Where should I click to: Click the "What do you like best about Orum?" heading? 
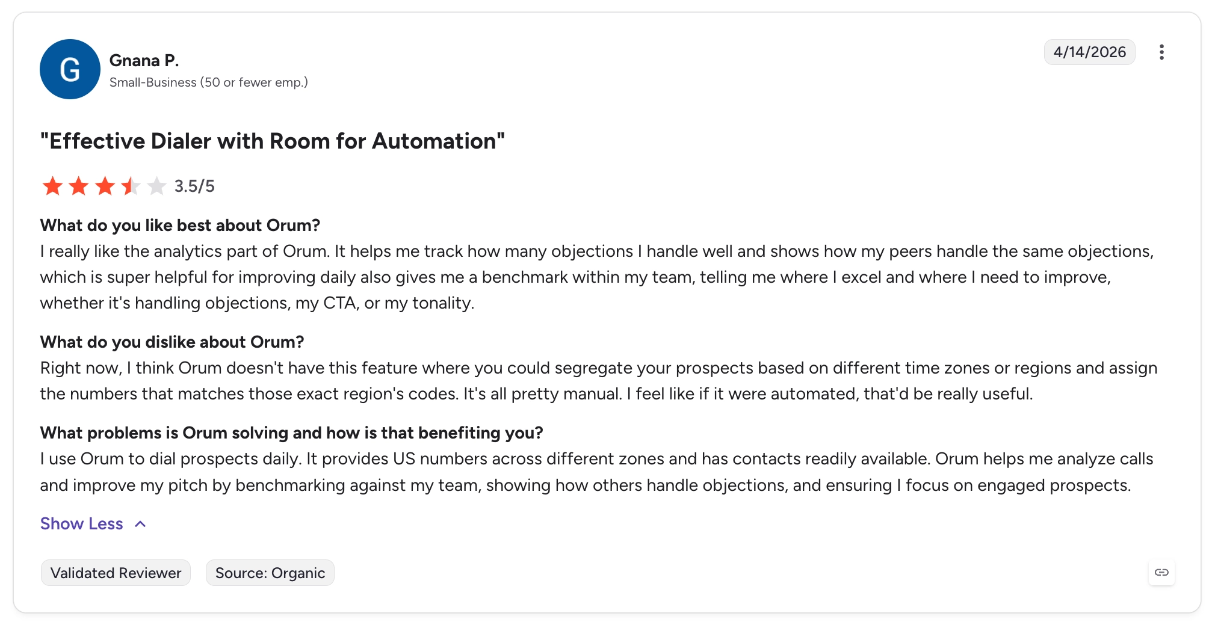[180, 225]
